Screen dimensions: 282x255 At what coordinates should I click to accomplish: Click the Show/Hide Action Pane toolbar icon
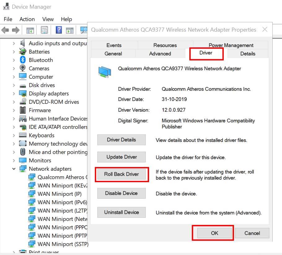[70, 30]
